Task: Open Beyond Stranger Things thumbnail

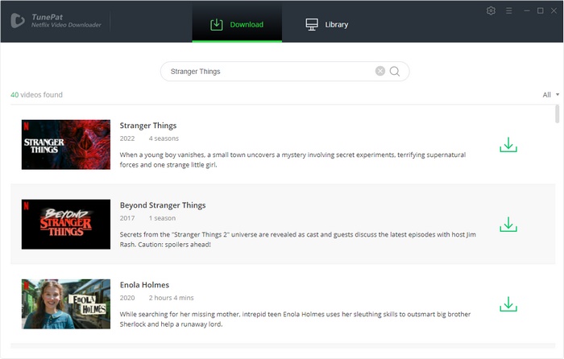Action: tap(66, 225)
